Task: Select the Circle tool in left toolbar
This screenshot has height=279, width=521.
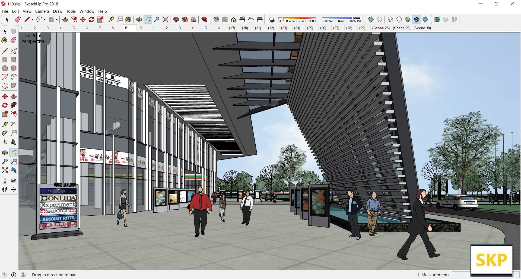Action: click(5, 68)
